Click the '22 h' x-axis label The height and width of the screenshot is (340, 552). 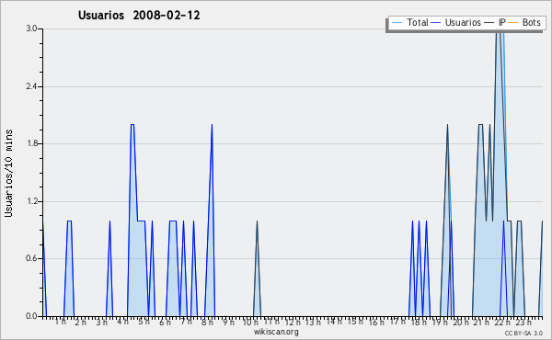[x=502, y=322]
